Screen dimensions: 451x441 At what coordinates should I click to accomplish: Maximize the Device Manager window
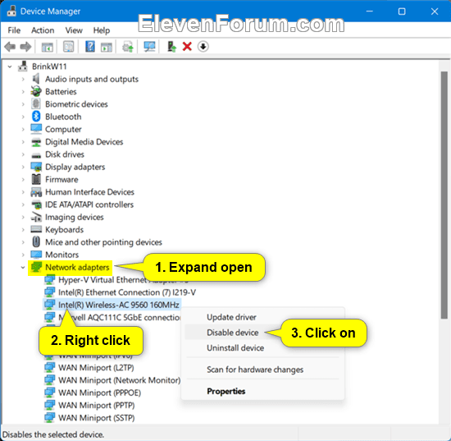(x=402, y=11)
